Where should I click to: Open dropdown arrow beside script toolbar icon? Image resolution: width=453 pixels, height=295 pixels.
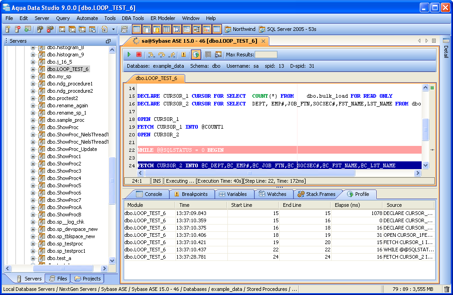(114, 29)
